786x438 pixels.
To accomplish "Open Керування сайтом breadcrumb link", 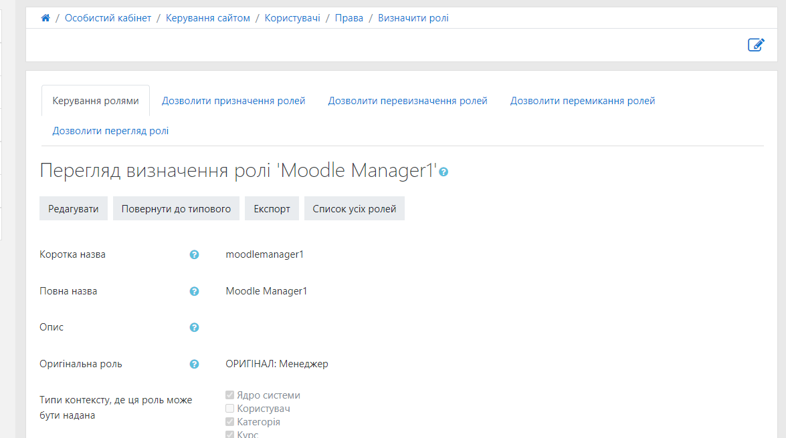I will point(208,18).
